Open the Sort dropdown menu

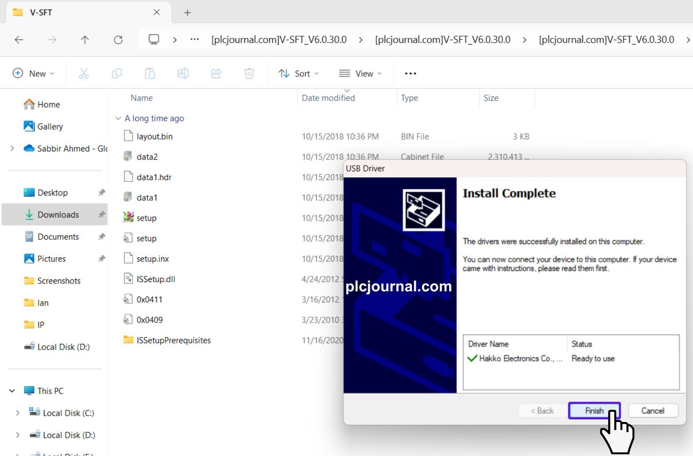tap(299, 73)
